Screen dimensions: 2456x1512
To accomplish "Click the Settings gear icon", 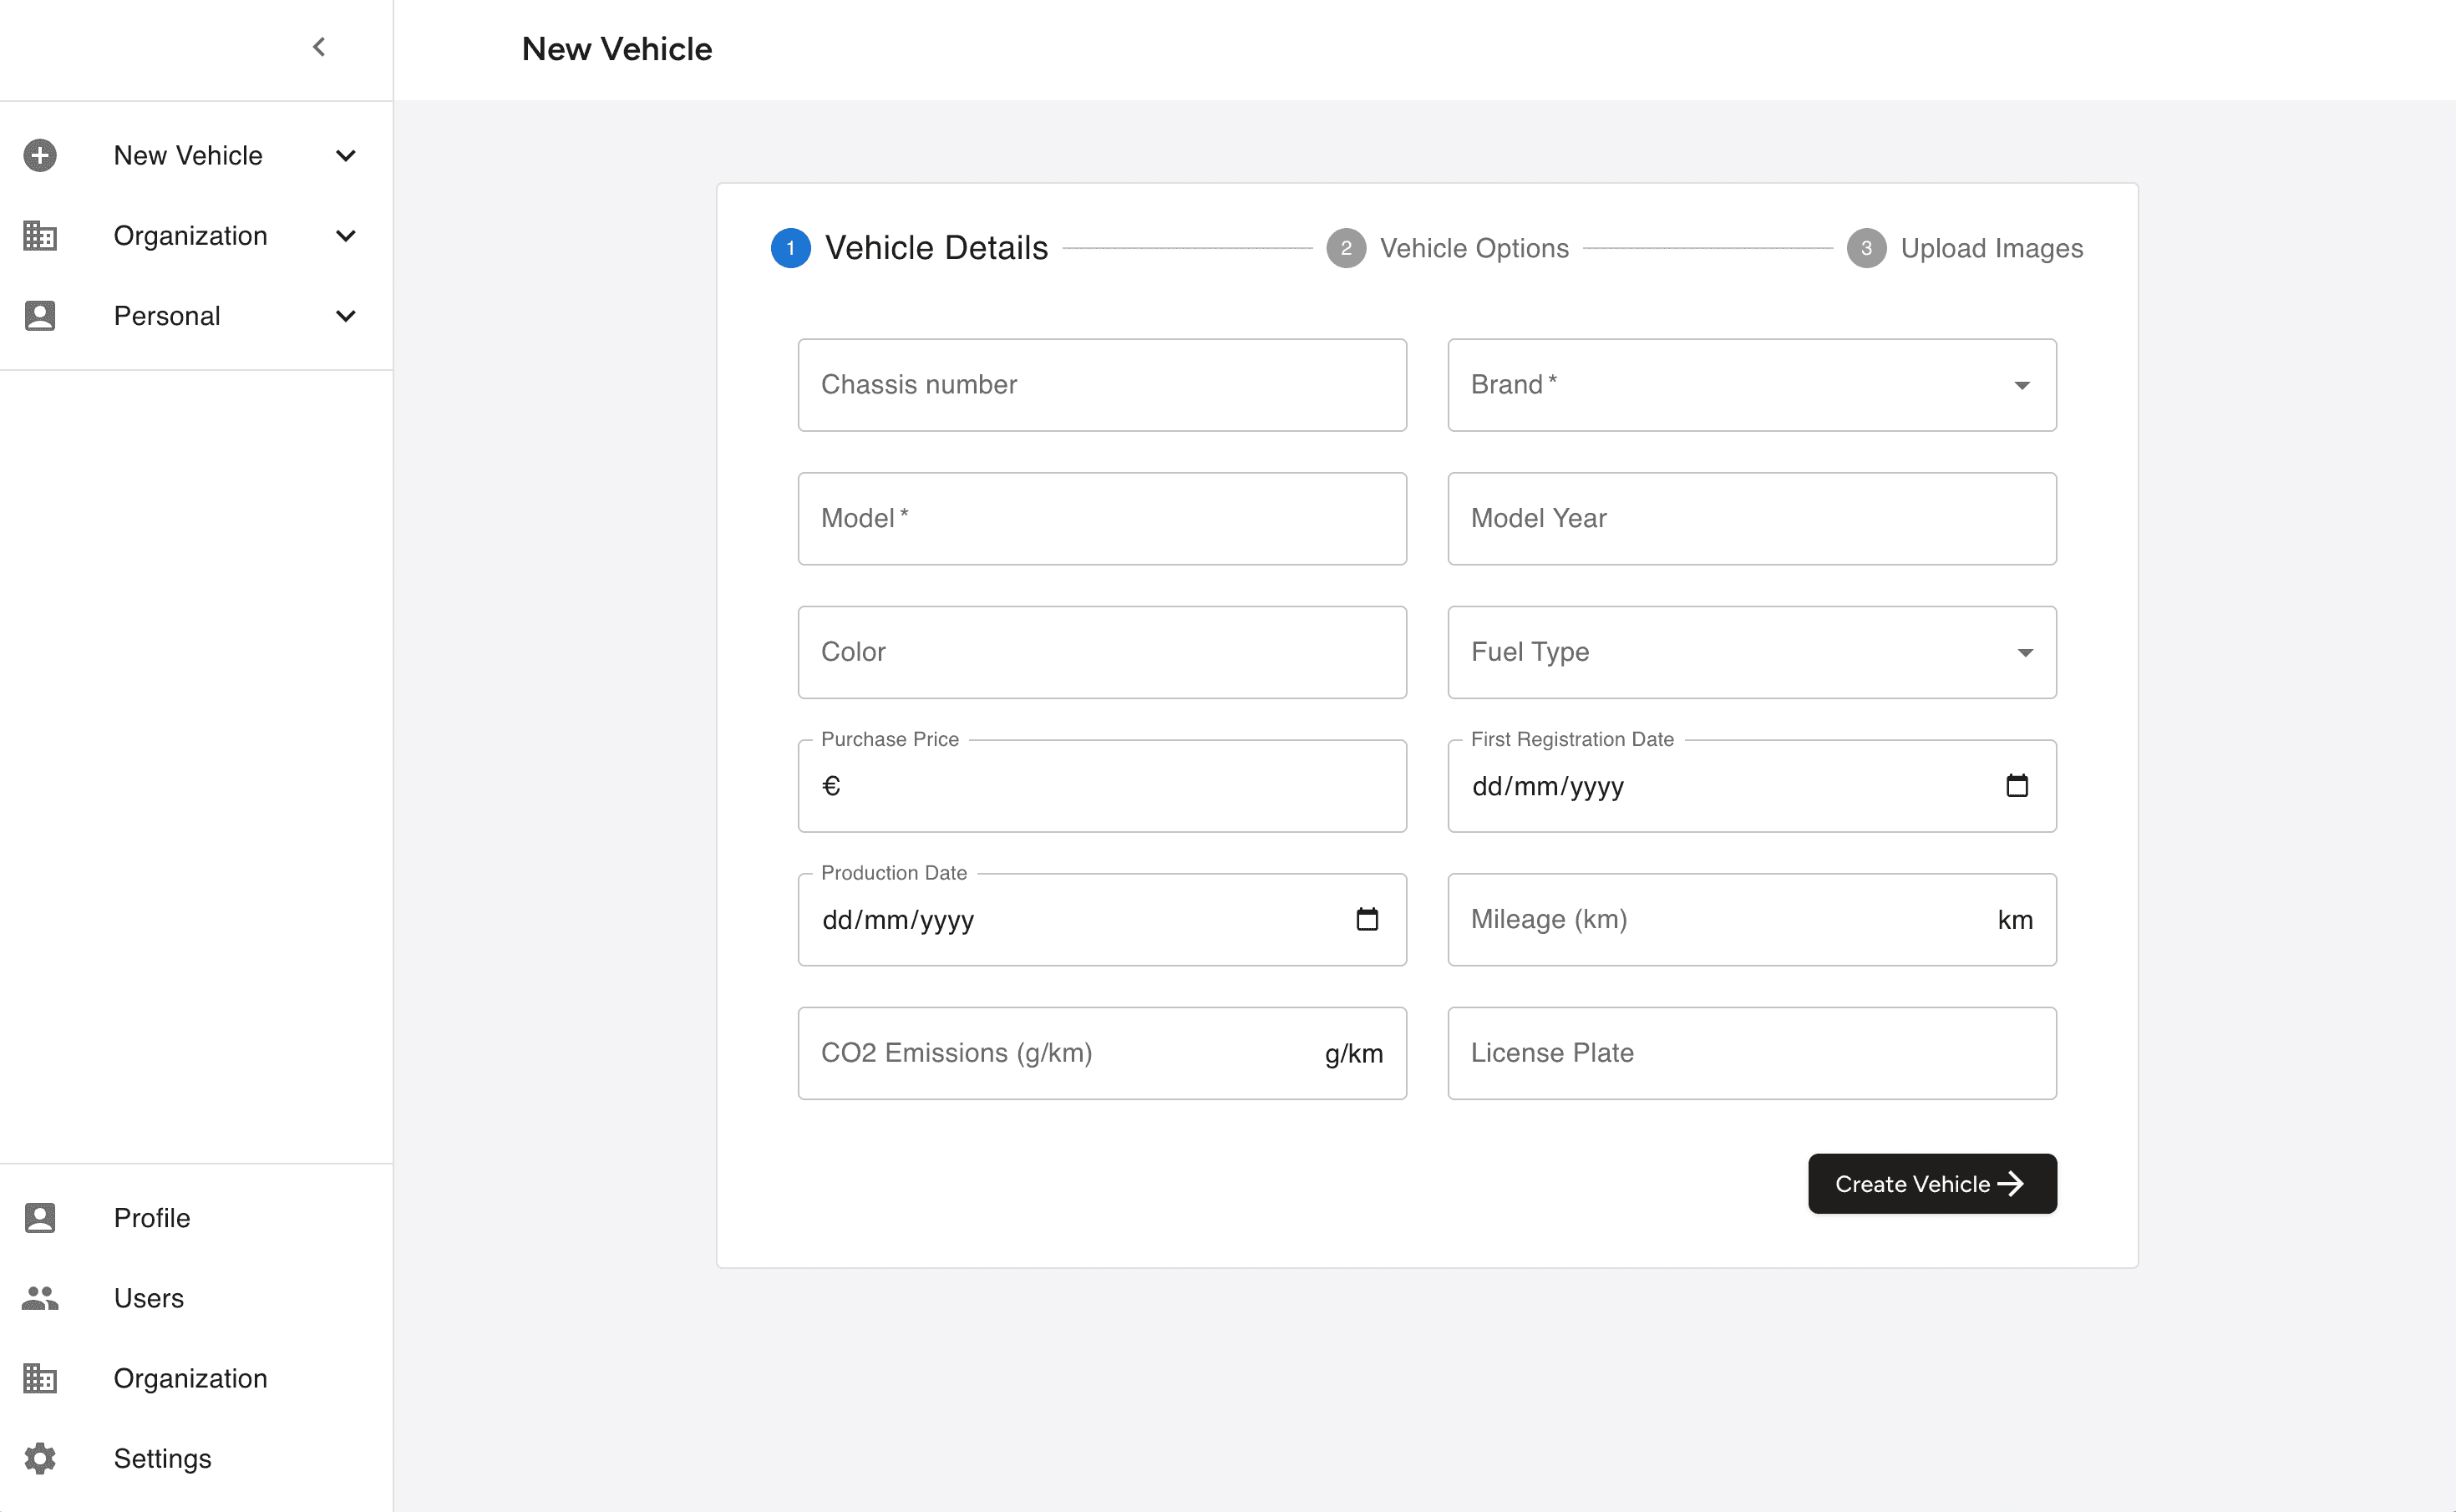I will click(40, 1458).
